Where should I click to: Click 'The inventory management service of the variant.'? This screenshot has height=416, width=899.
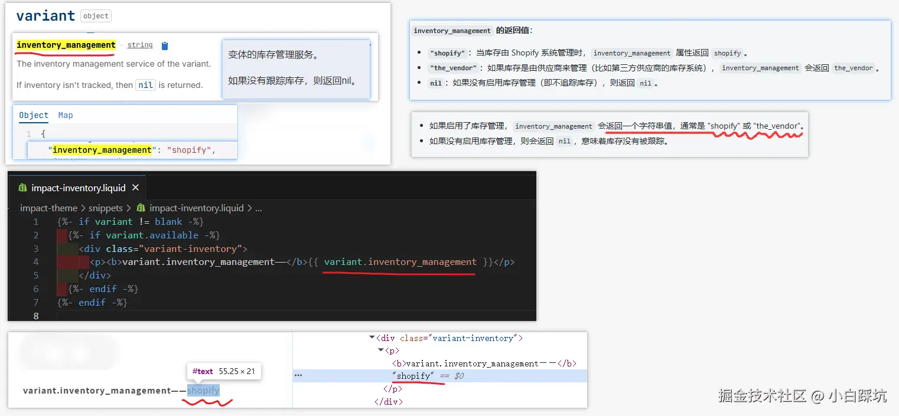pos(113,64)
